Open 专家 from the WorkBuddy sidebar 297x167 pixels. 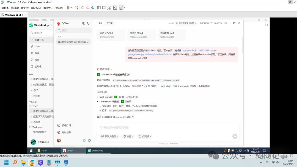[37, 53]
